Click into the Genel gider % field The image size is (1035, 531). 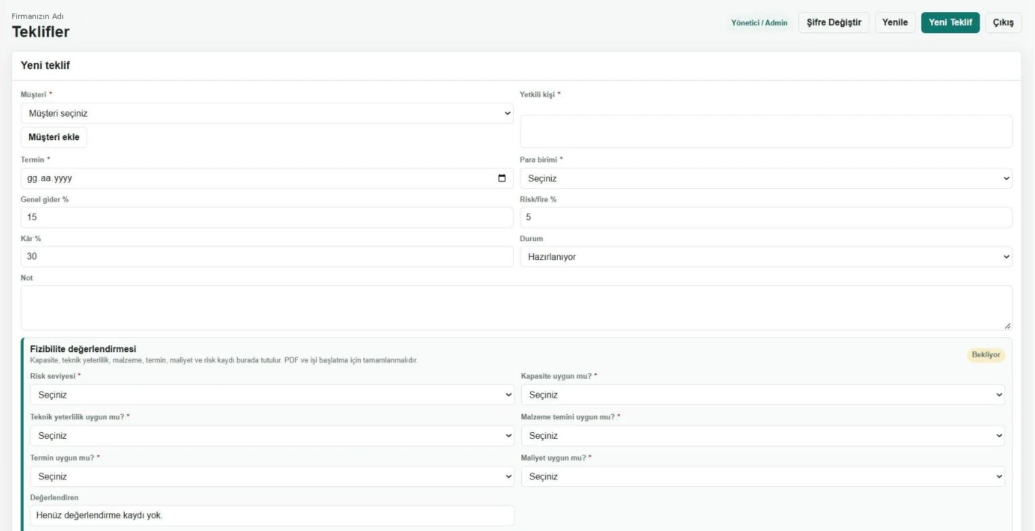coord(267,217)
